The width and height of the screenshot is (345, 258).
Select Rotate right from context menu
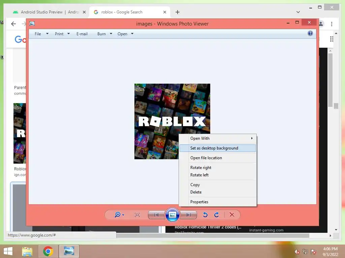click(x=218, y=168)
